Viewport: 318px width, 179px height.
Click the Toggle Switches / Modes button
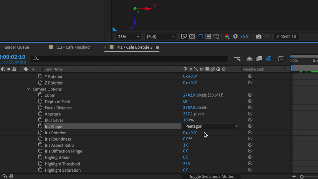tap(211, 177)
